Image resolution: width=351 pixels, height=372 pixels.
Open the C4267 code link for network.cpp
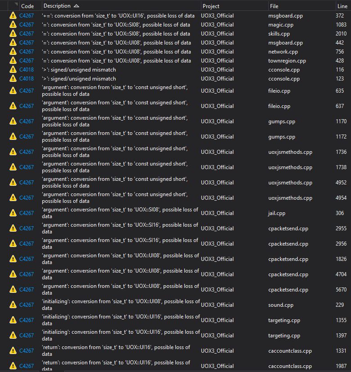click(27, 52)
